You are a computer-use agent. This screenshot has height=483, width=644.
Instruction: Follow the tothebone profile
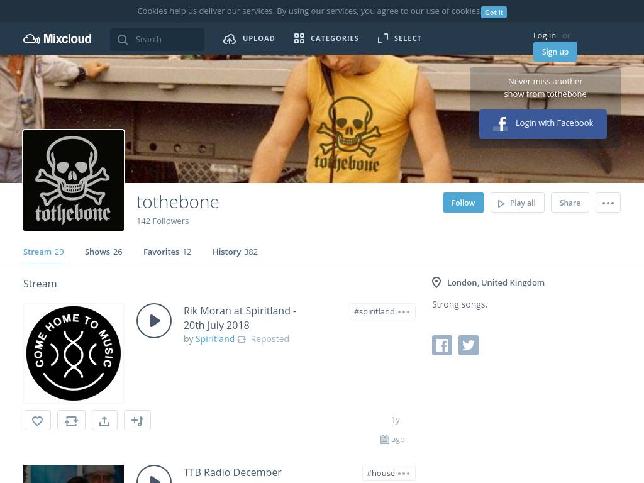(463, 203)
